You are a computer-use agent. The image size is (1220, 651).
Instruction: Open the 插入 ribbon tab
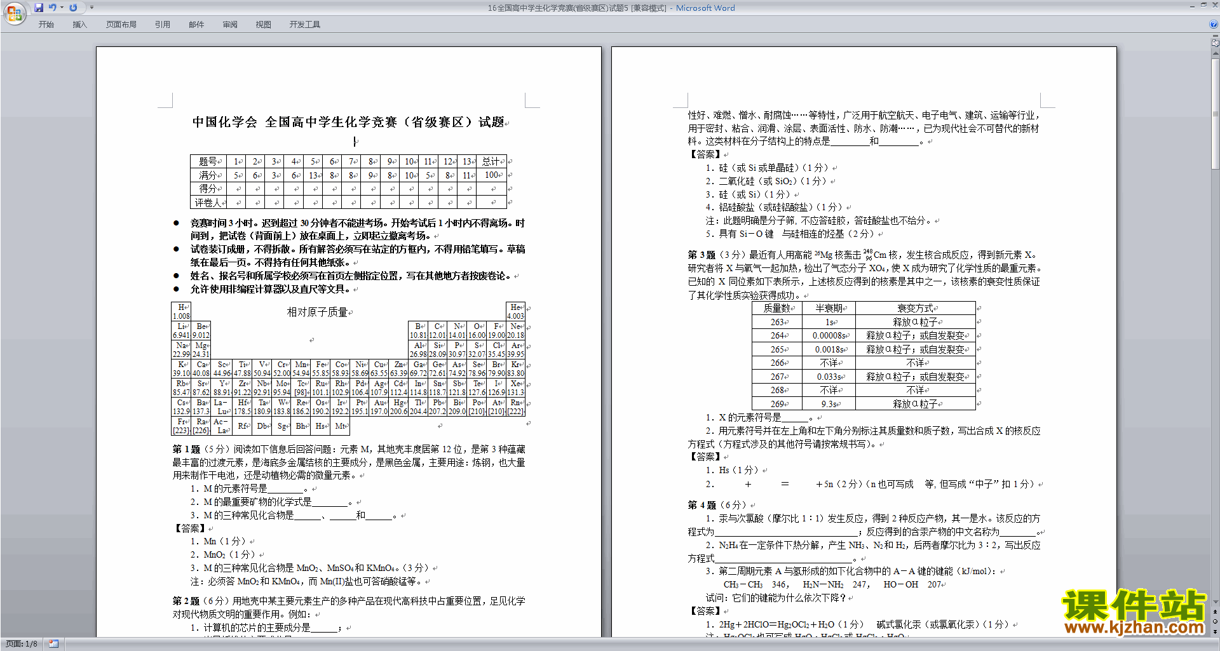(79, 25)
